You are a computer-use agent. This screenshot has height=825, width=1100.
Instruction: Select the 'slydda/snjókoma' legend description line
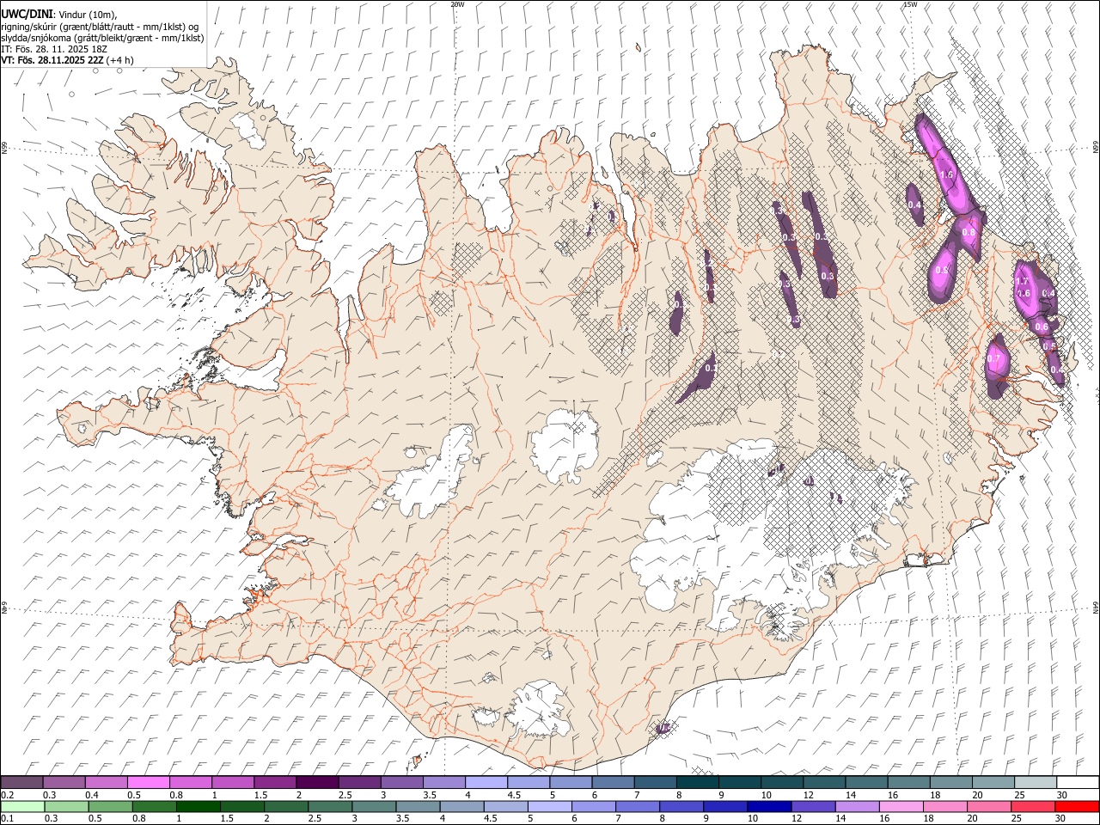click(102, 38)
